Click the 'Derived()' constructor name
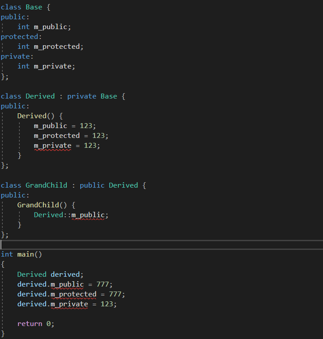Screen dimensions: 323x339 36,116
